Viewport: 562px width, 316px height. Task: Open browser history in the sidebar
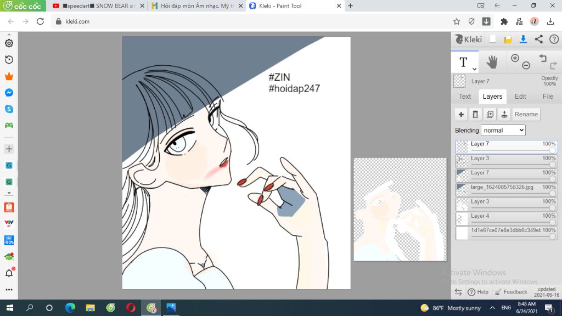[x=9, y=59]
